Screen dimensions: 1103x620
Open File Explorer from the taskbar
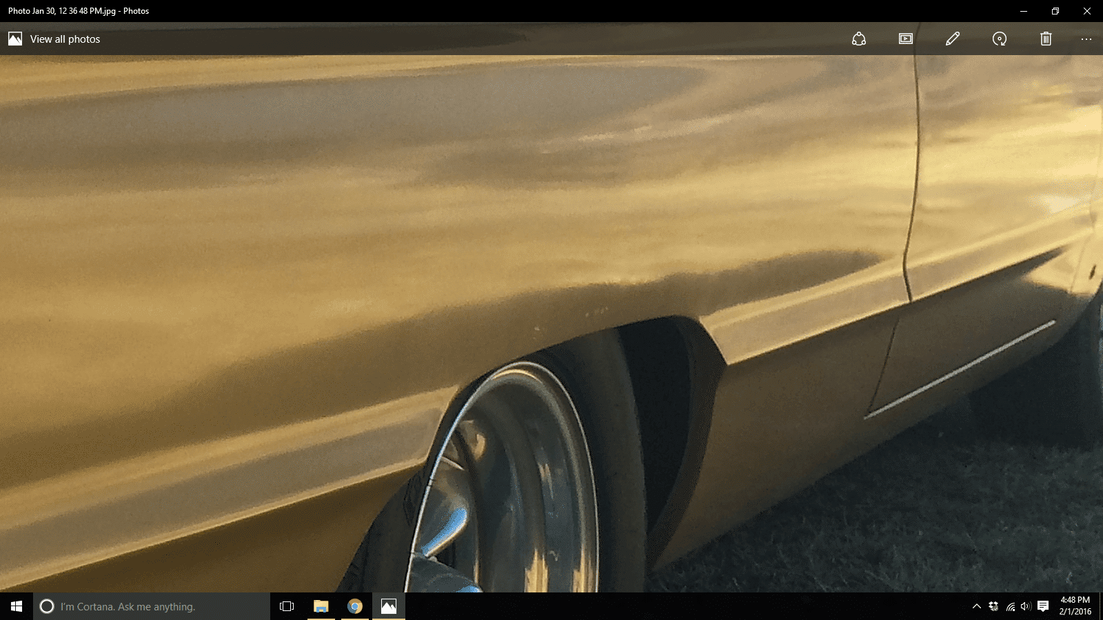coord(321,606)
